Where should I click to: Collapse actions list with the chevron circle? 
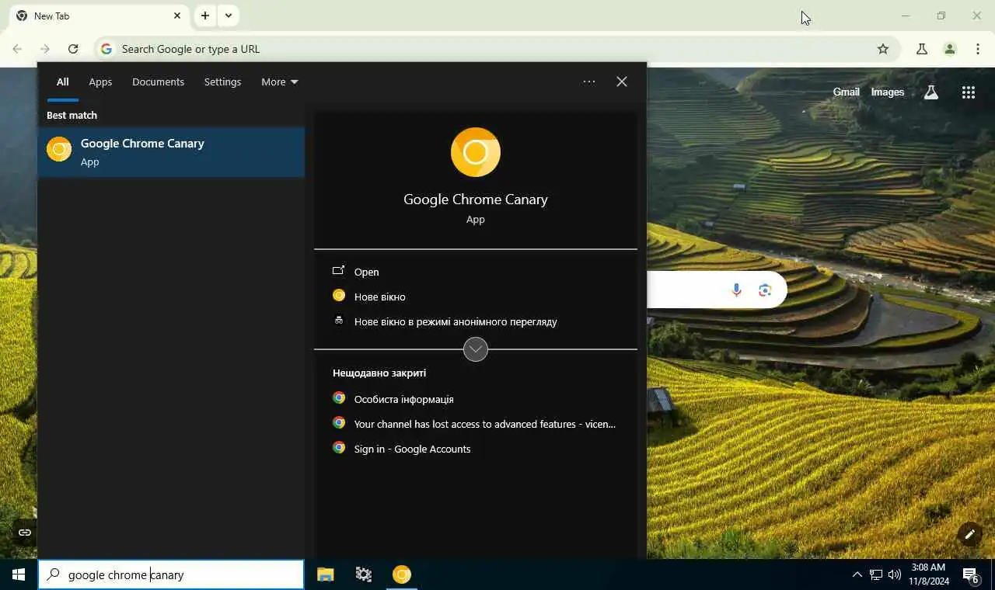coord(476,349)
